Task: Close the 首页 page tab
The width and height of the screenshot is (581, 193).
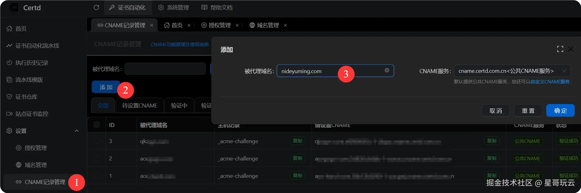Action: pos(189,25)
